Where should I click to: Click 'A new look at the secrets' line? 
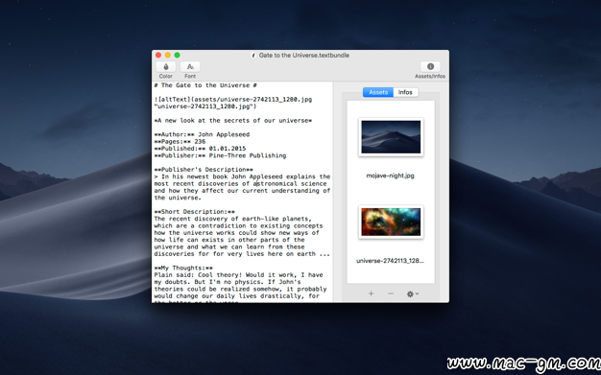pos(233,121)
